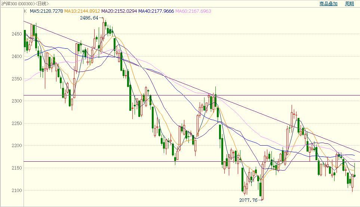360x207 pixels.
Task: Open the 周期 period selector
Action: (x=349, y=4)
